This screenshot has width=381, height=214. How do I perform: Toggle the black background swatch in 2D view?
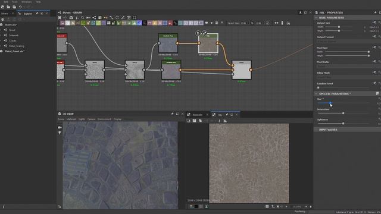coord(196,206)
